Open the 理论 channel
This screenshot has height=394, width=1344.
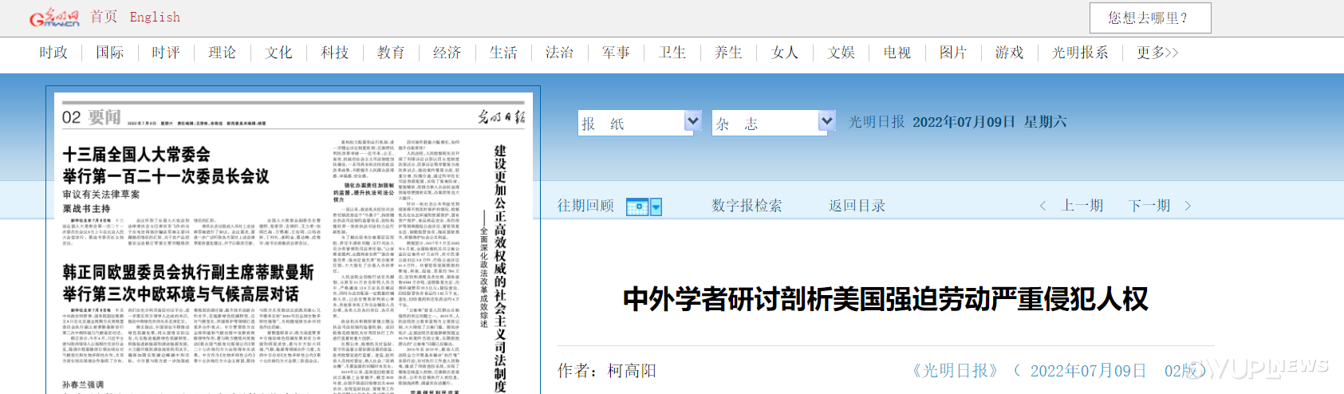[x=223, y=53]
